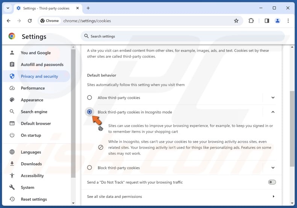The height and width of the screenshot is (208, 297).
Task: Click the main page scrollbar down arrow
Action: click(x=292, y=203)
